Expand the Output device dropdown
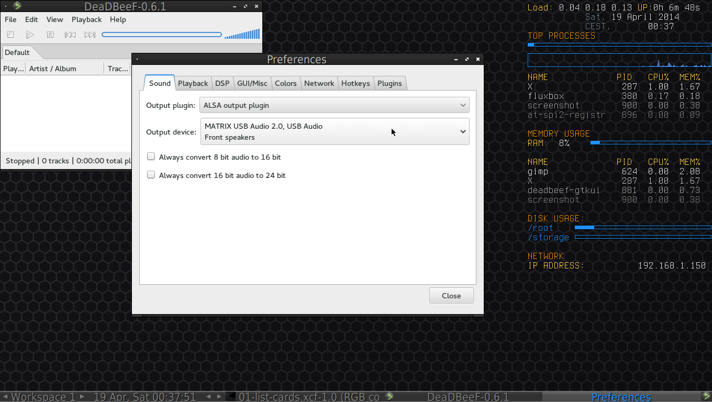Image resolution: width=712 pixels, height=402 pixels. [335, 131]
